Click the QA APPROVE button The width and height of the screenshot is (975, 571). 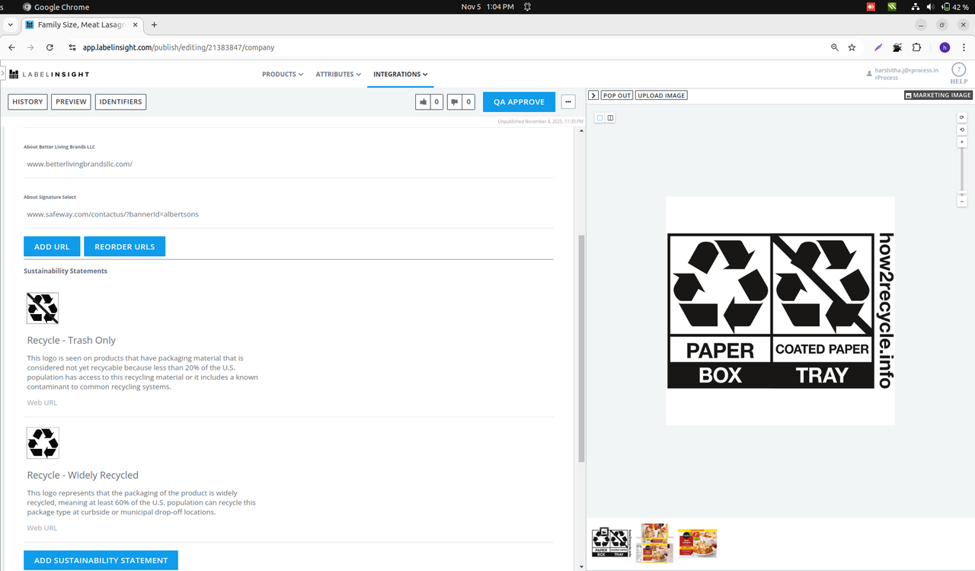[x=519, y=101]
